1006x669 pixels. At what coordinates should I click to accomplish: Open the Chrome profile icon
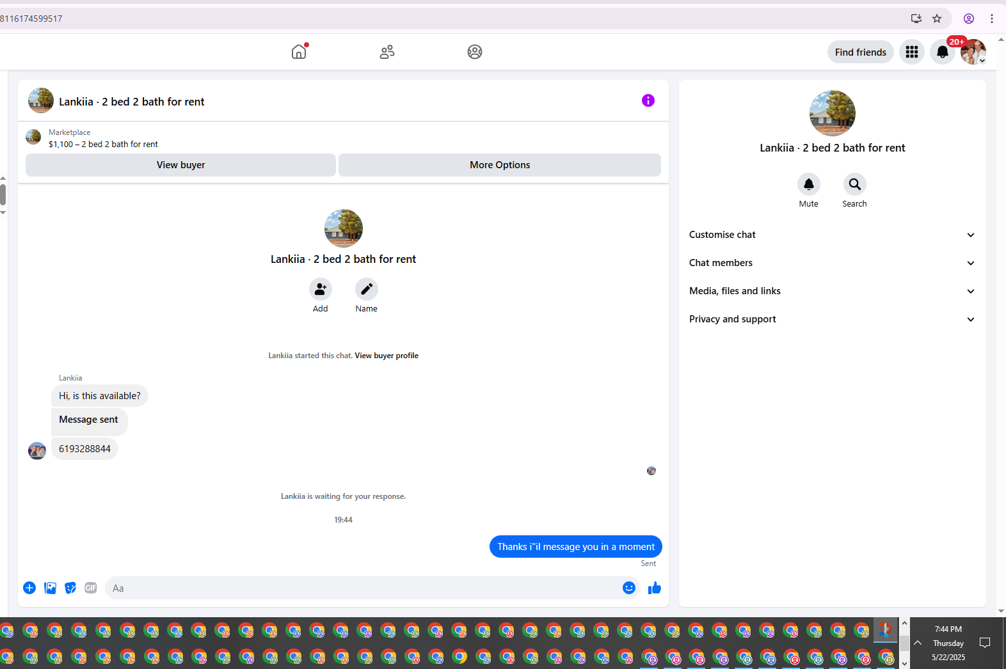point(969,19)
